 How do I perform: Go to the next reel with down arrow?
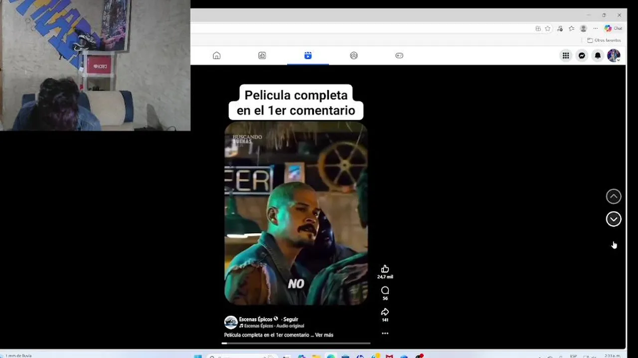614,219
